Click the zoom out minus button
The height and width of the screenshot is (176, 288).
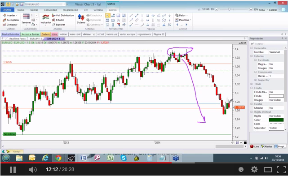(x=217, y=9)
